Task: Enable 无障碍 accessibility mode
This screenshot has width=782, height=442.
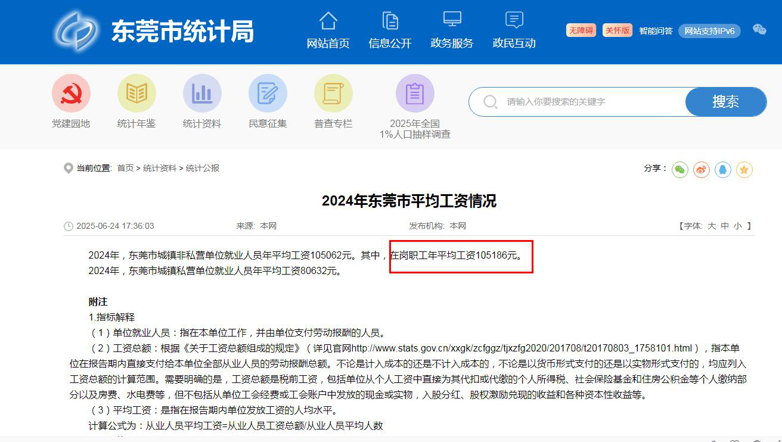Action: pyautogui.click(x=581, y=30)
